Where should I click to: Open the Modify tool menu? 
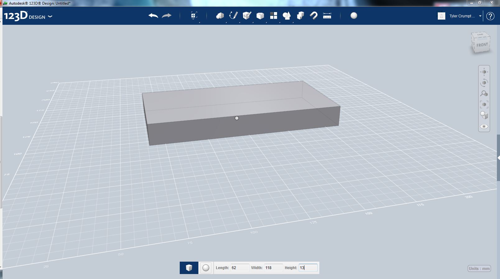(x=260, y=15)
